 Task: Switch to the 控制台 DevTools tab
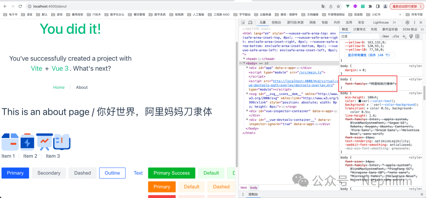276,22
